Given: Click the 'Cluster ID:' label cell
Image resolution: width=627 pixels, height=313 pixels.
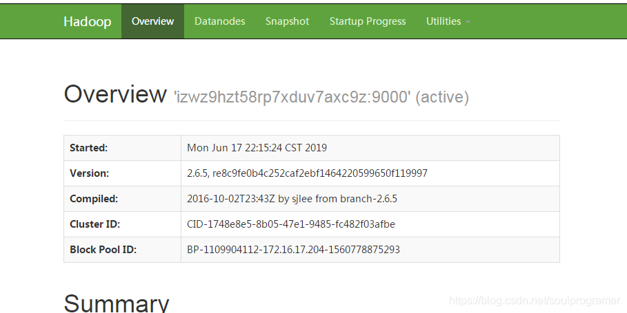Looking at the screenshot, I should (122, 224).
